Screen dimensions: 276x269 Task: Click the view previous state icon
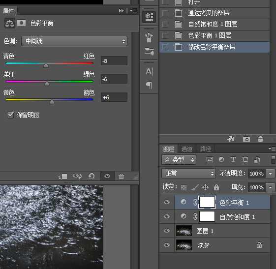pos(77,176)
